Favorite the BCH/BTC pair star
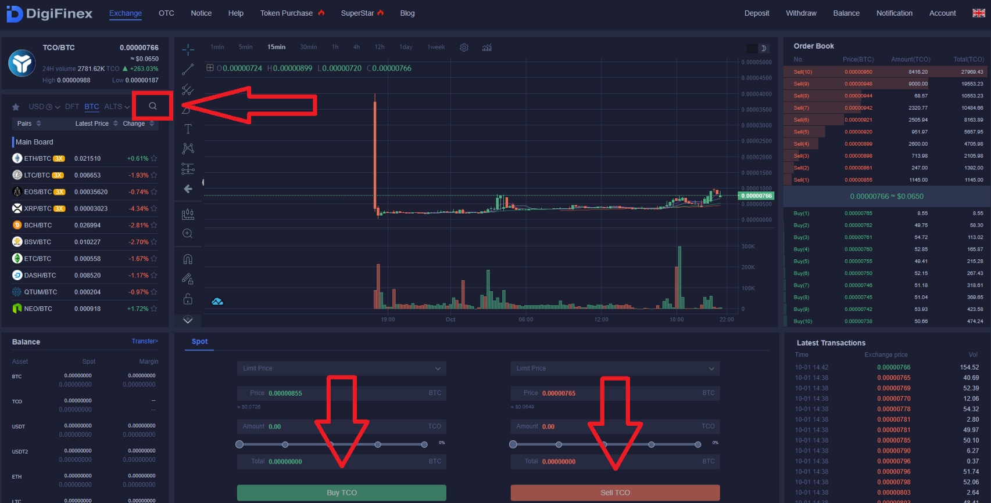This screenshot has height=503, width=991. tap(154, 225)
